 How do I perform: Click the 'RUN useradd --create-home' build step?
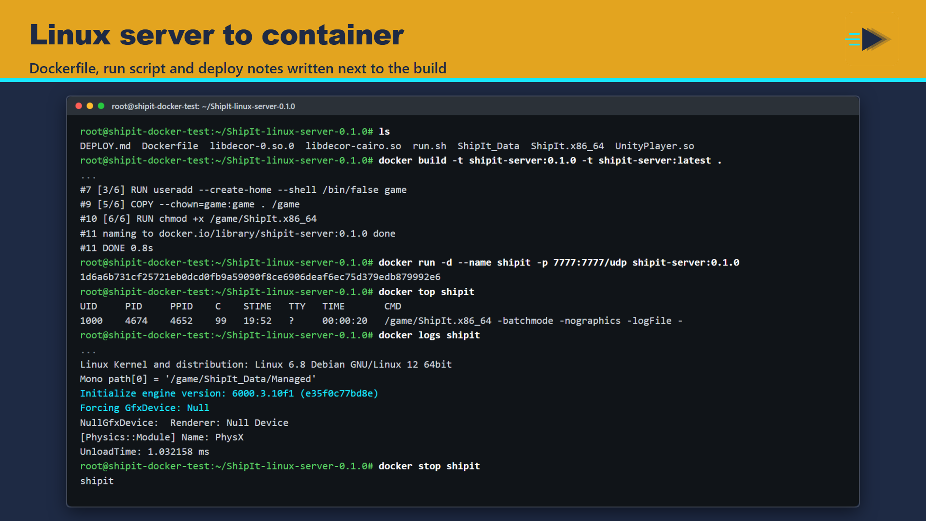pos(243,190)
